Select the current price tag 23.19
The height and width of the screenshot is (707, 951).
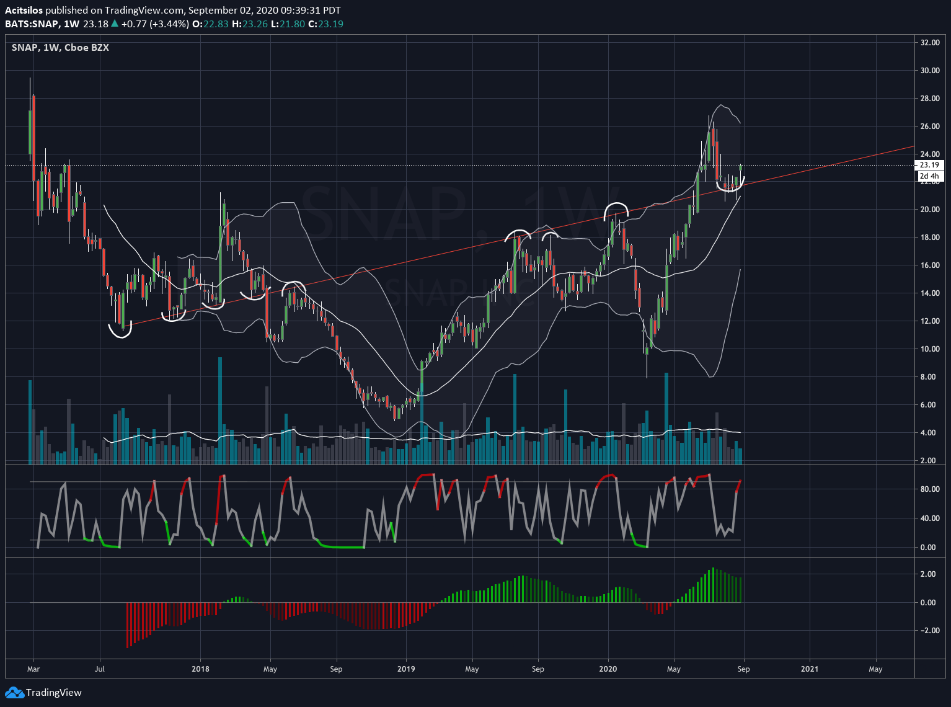(929, 165)
